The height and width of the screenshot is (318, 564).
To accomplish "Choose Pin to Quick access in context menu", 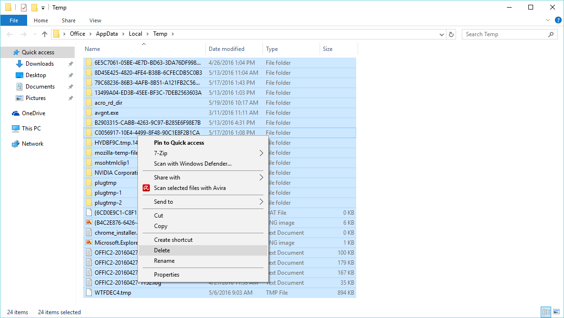I will click(203, 143).
